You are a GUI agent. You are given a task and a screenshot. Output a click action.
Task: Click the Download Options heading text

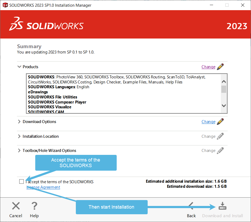(x=39, y=122)
